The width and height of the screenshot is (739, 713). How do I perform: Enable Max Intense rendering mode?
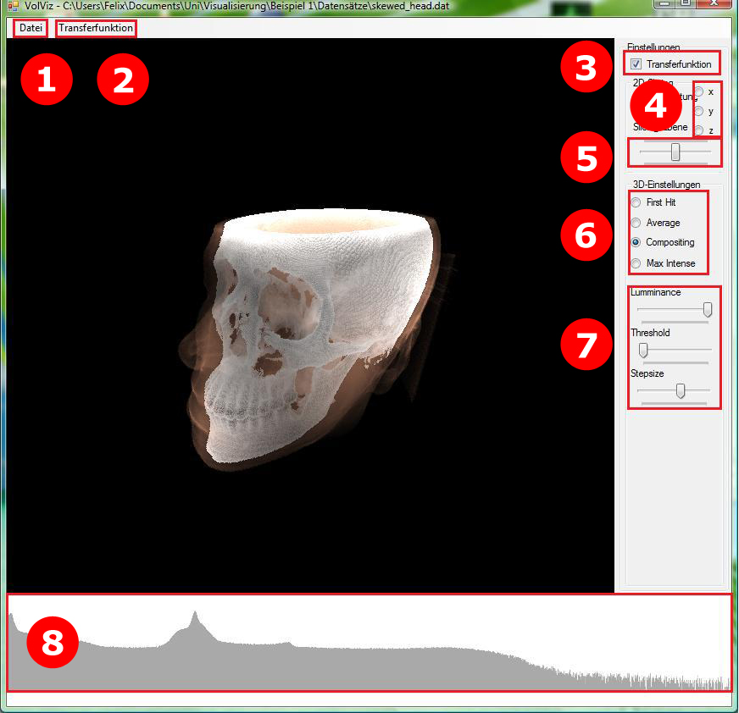tap(636, 263)
